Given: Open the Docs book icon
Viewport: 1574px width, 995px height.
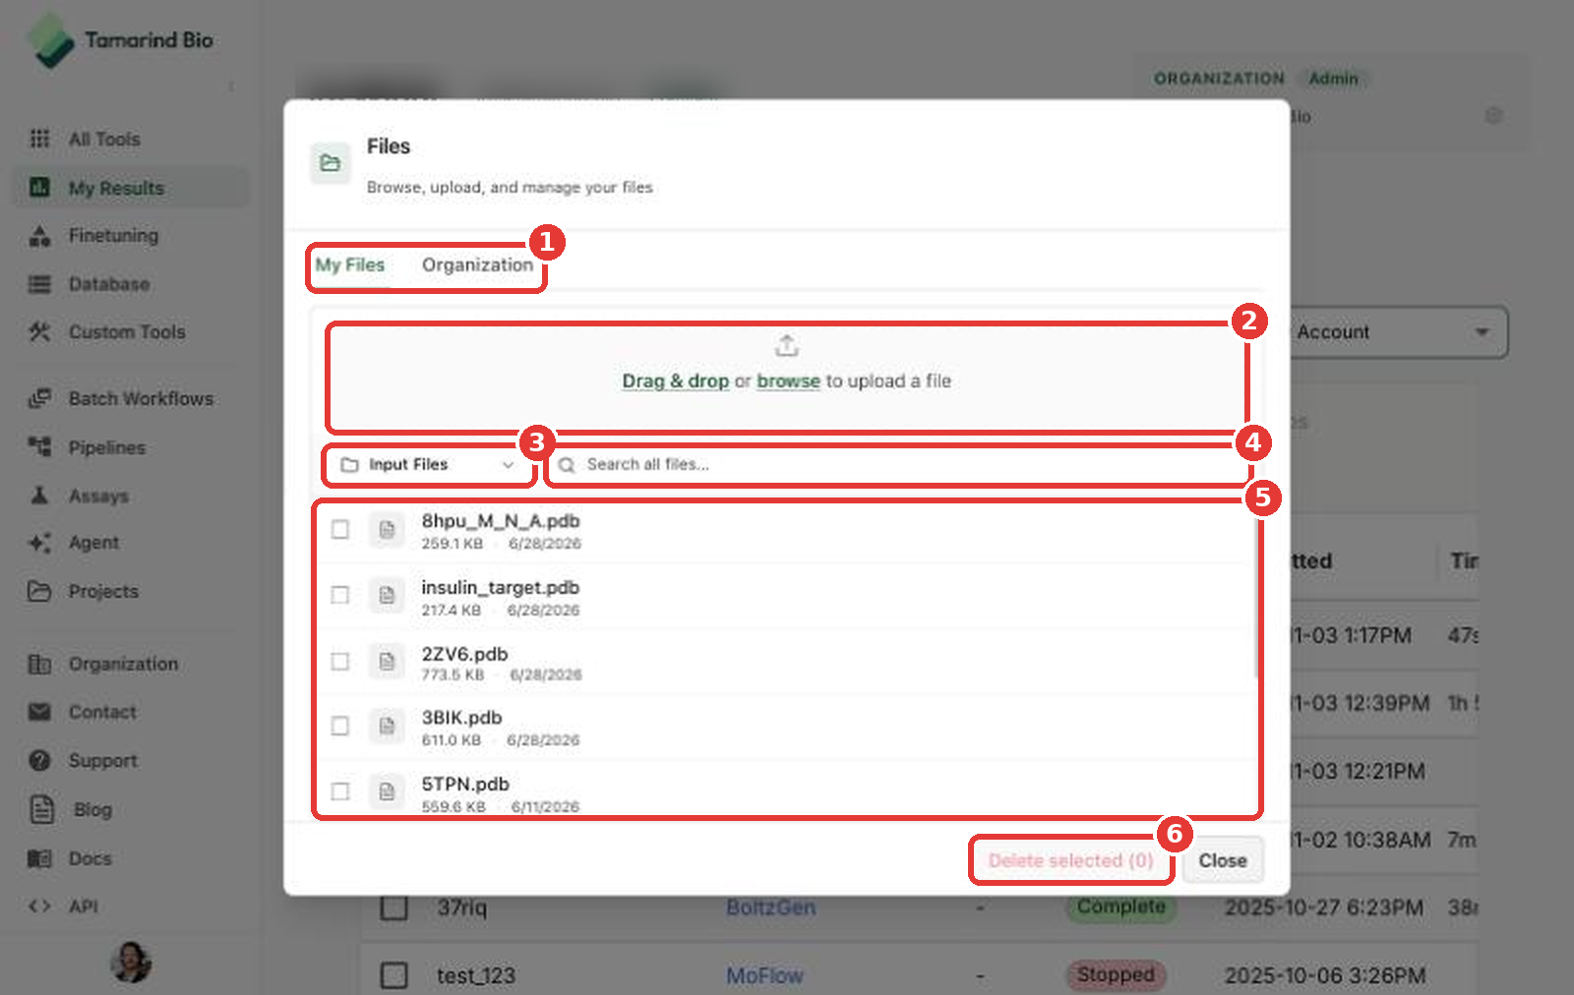Looking at the screenshot, I should (x=39, y=858).
